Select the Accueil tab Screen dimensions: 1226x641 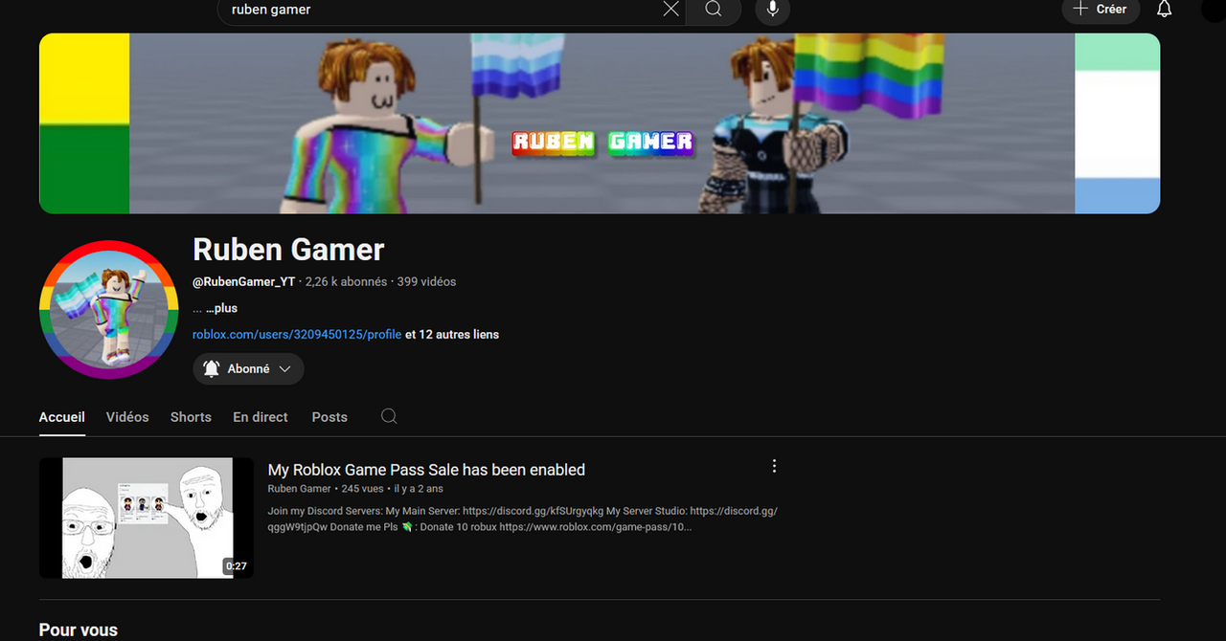[x=62, y=417]
